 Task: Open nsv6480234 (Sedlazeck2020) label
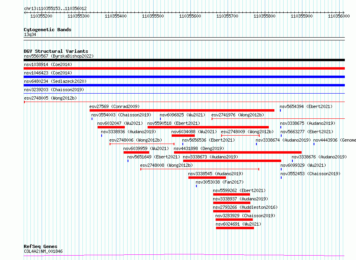pyautogui.click(x=55, y=81)
